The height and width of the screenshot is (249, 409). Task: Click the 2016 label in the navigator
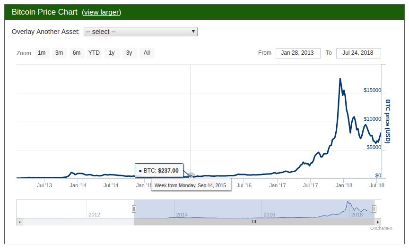tap(269, 215)
